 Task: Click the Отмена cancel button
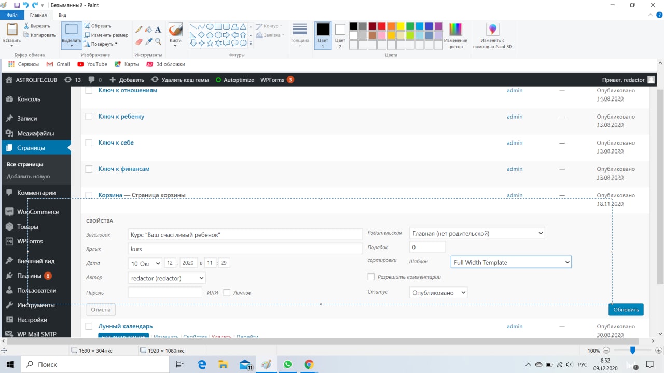tap(101, 310)
